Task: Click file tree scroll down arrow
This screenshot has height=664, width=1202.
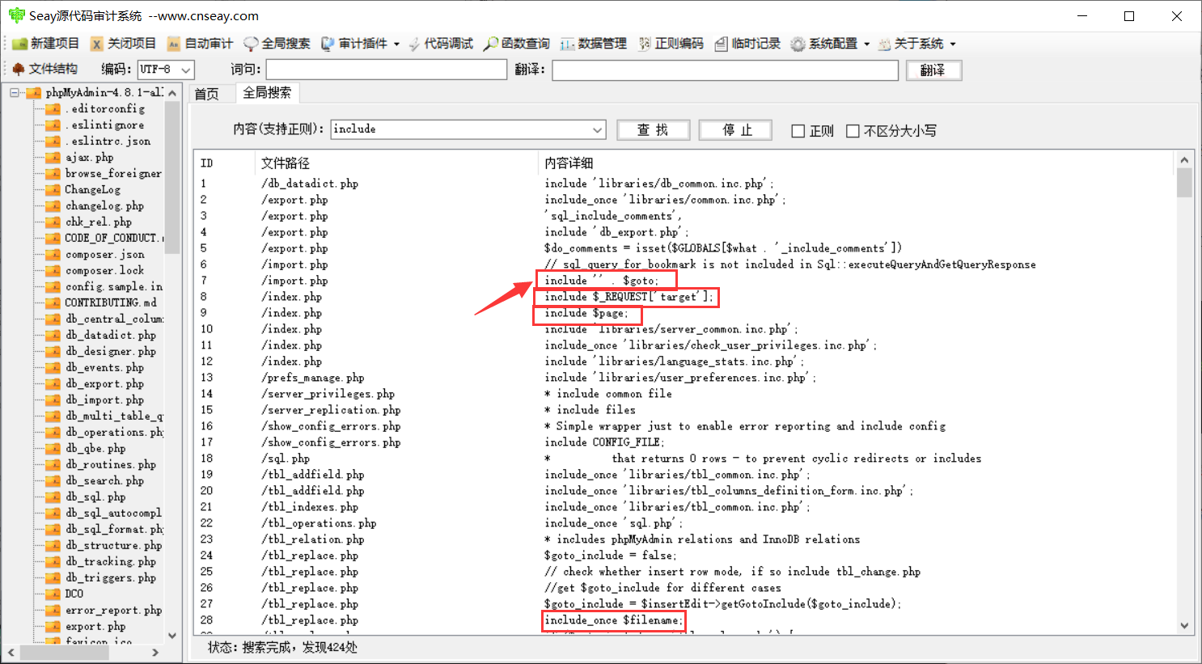Action: coord(172,636)
